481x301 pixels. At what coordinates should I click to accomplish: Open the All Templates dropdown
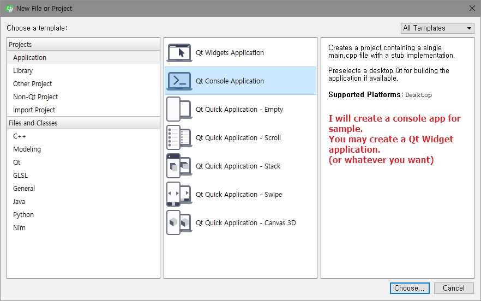pyautogui.click(x=437, y=28)
